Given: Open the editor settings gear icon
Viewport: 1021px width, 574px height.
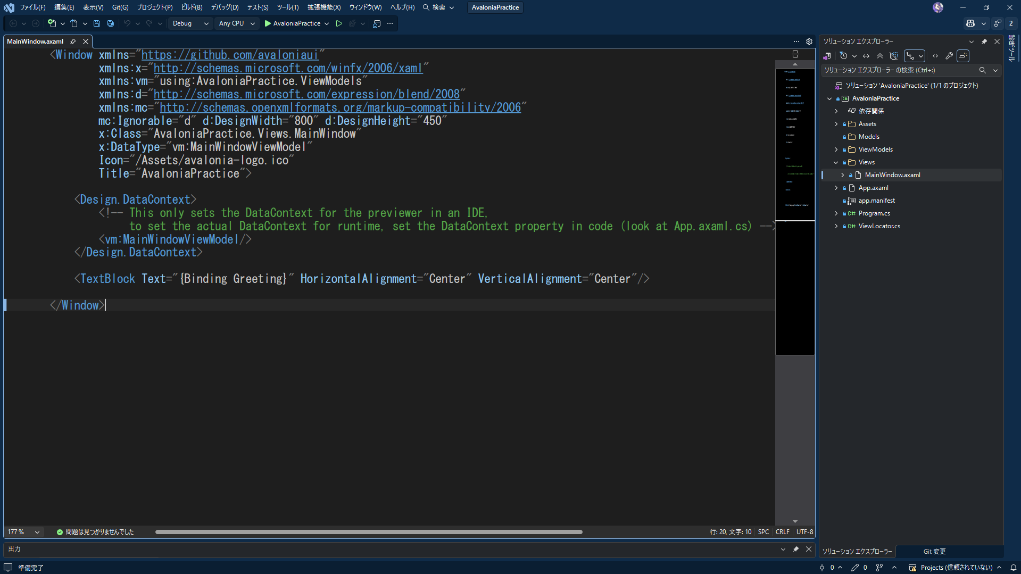Looking at the screenshot, I should click(x=809, y=41).
